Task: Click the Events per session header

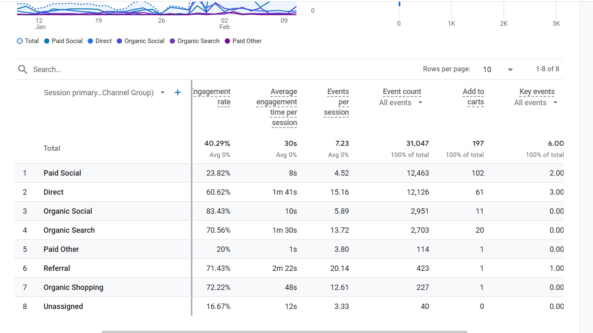Action: click(337, 102)
